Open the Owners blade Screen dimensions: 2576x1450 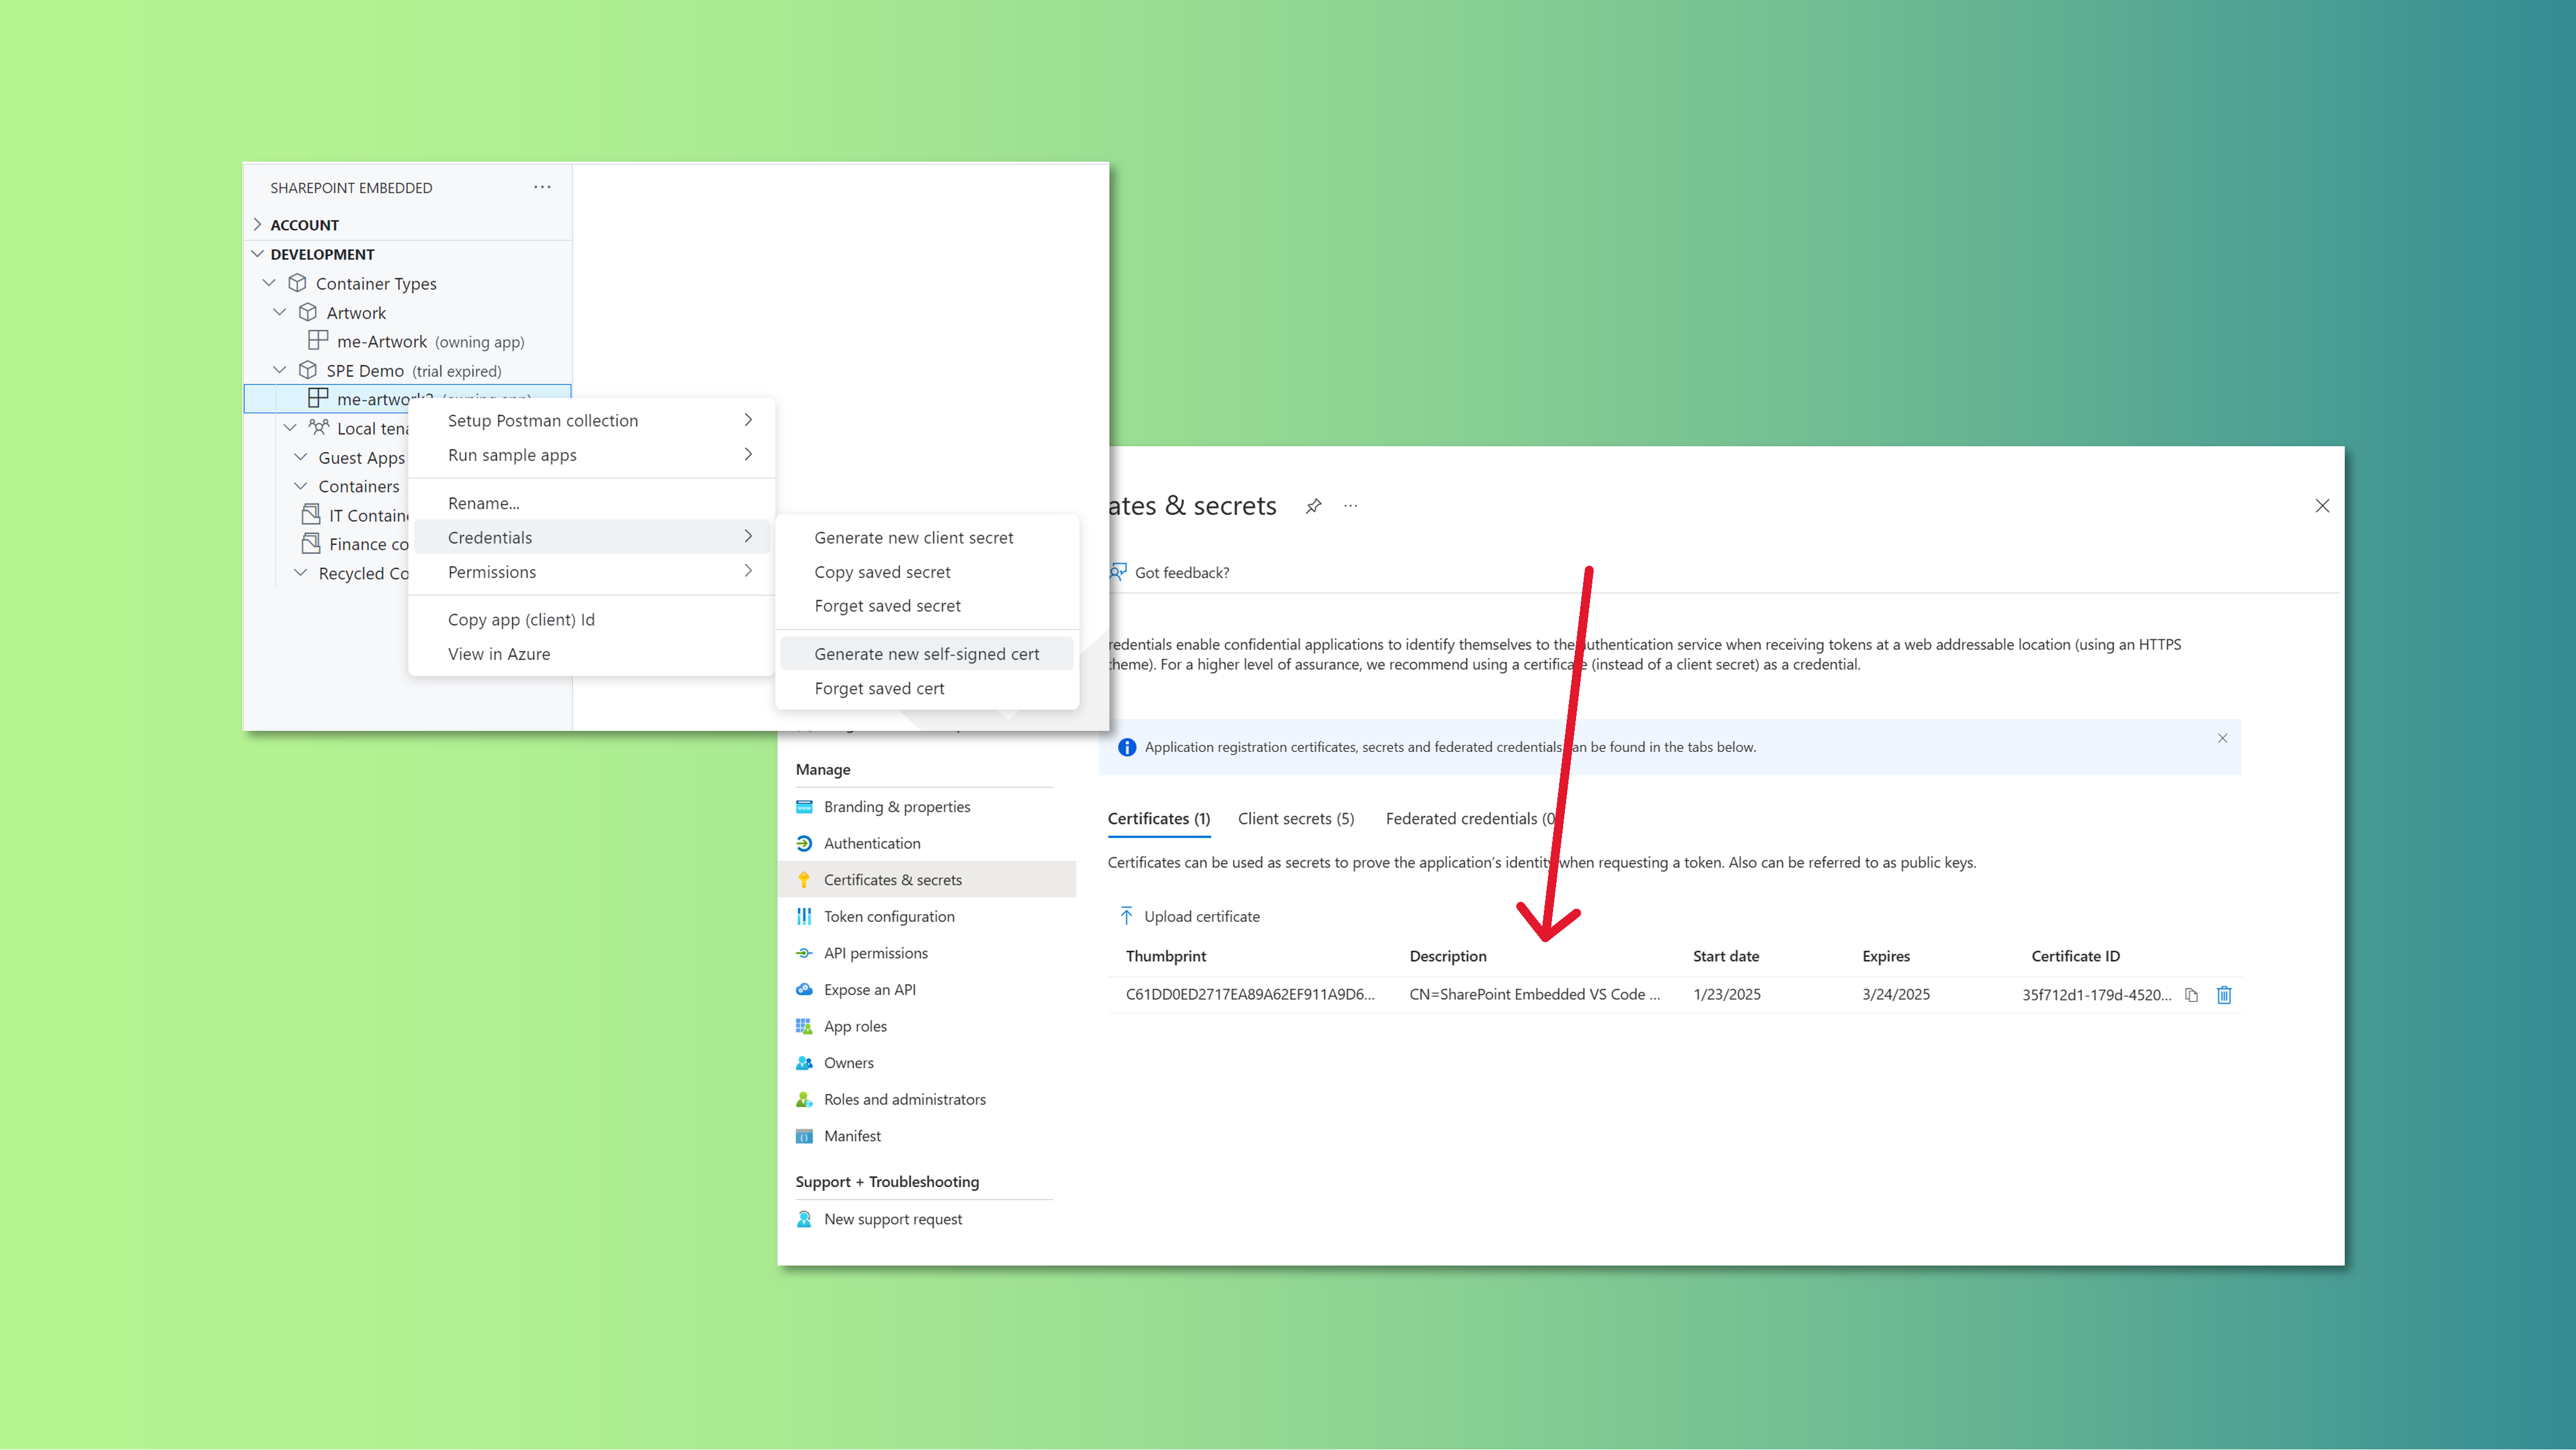click(x=848, y=1062)
